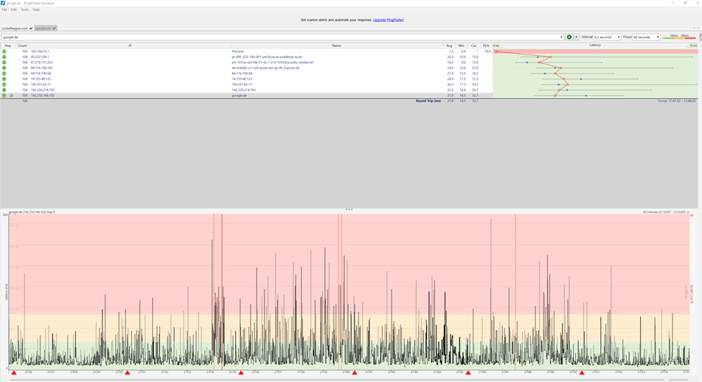The image size is (702, 382).
Task: Select IP address 95.222.184.1
Action: pos(40,57)
